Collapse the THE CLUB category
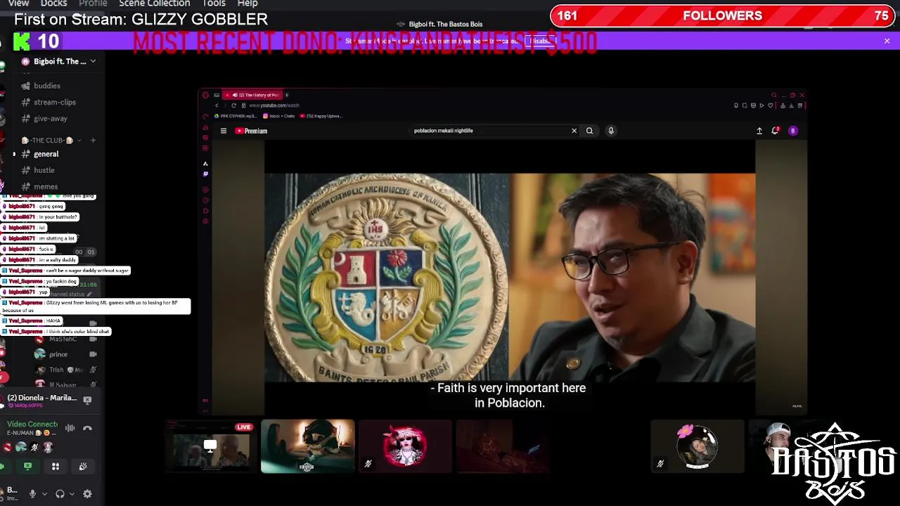This screenshot has height=506, width=900. pyautogui.click(x=51, y=140)
